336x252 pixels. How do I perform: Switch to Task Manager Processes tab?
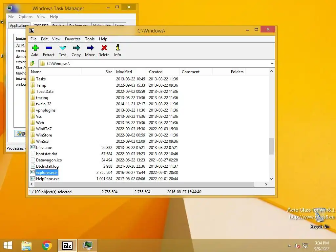coord(40,24)
